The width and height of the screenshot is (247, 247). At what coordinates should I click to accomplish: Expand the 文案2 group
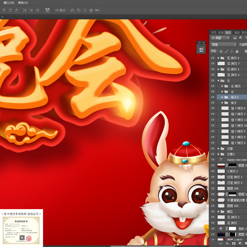[218, 154]
